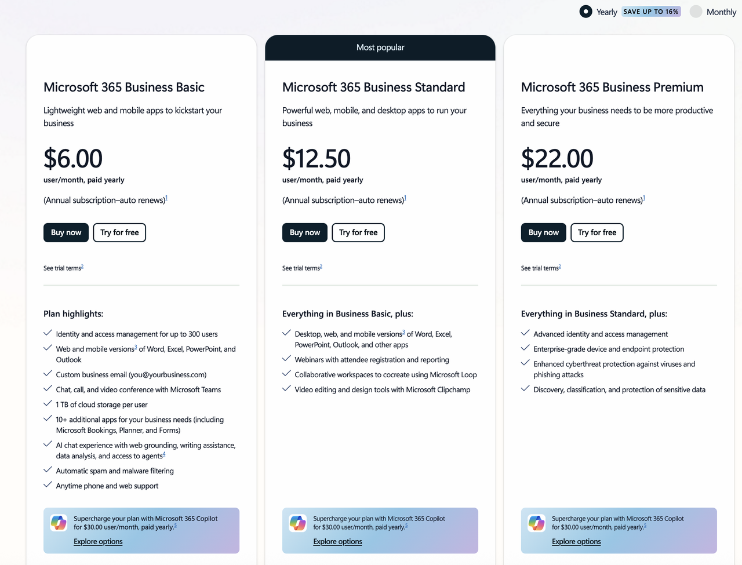Screen dimensions: 742x565
Task: Click the Save up to 16% badge
Action: coord(651,12)
